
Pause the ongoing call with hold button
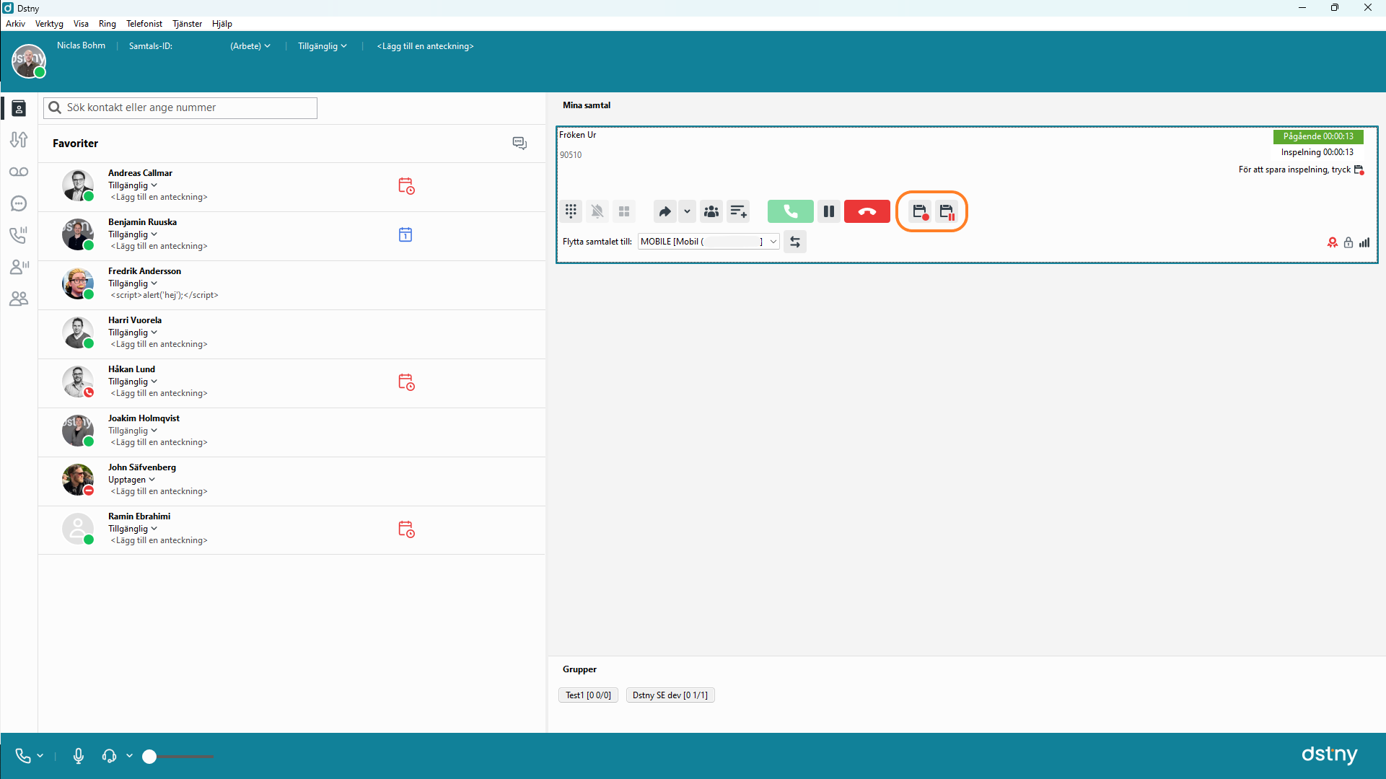tap(828, 211)
